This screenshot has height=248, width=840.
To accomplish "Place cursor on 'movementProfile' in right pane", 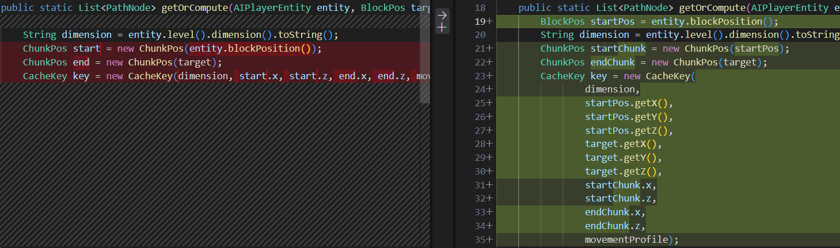I will 627,240.
